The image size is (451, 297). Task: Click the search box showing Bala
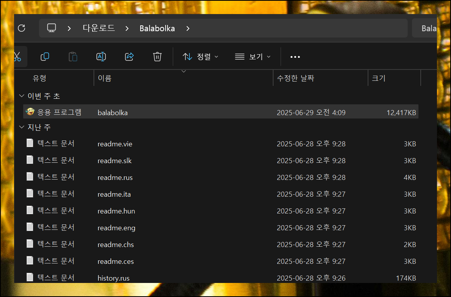(x=424, y=28)
